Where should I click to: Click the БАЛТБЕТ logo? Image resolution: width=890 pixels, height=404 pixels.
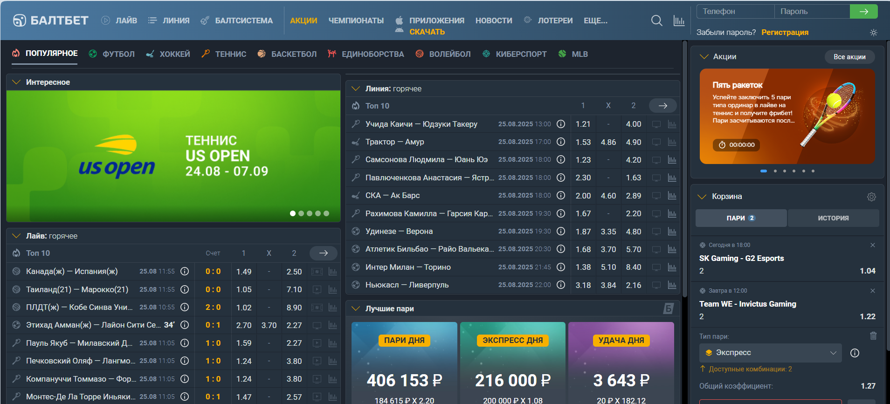pyautogui.click(x=50, y=21)
